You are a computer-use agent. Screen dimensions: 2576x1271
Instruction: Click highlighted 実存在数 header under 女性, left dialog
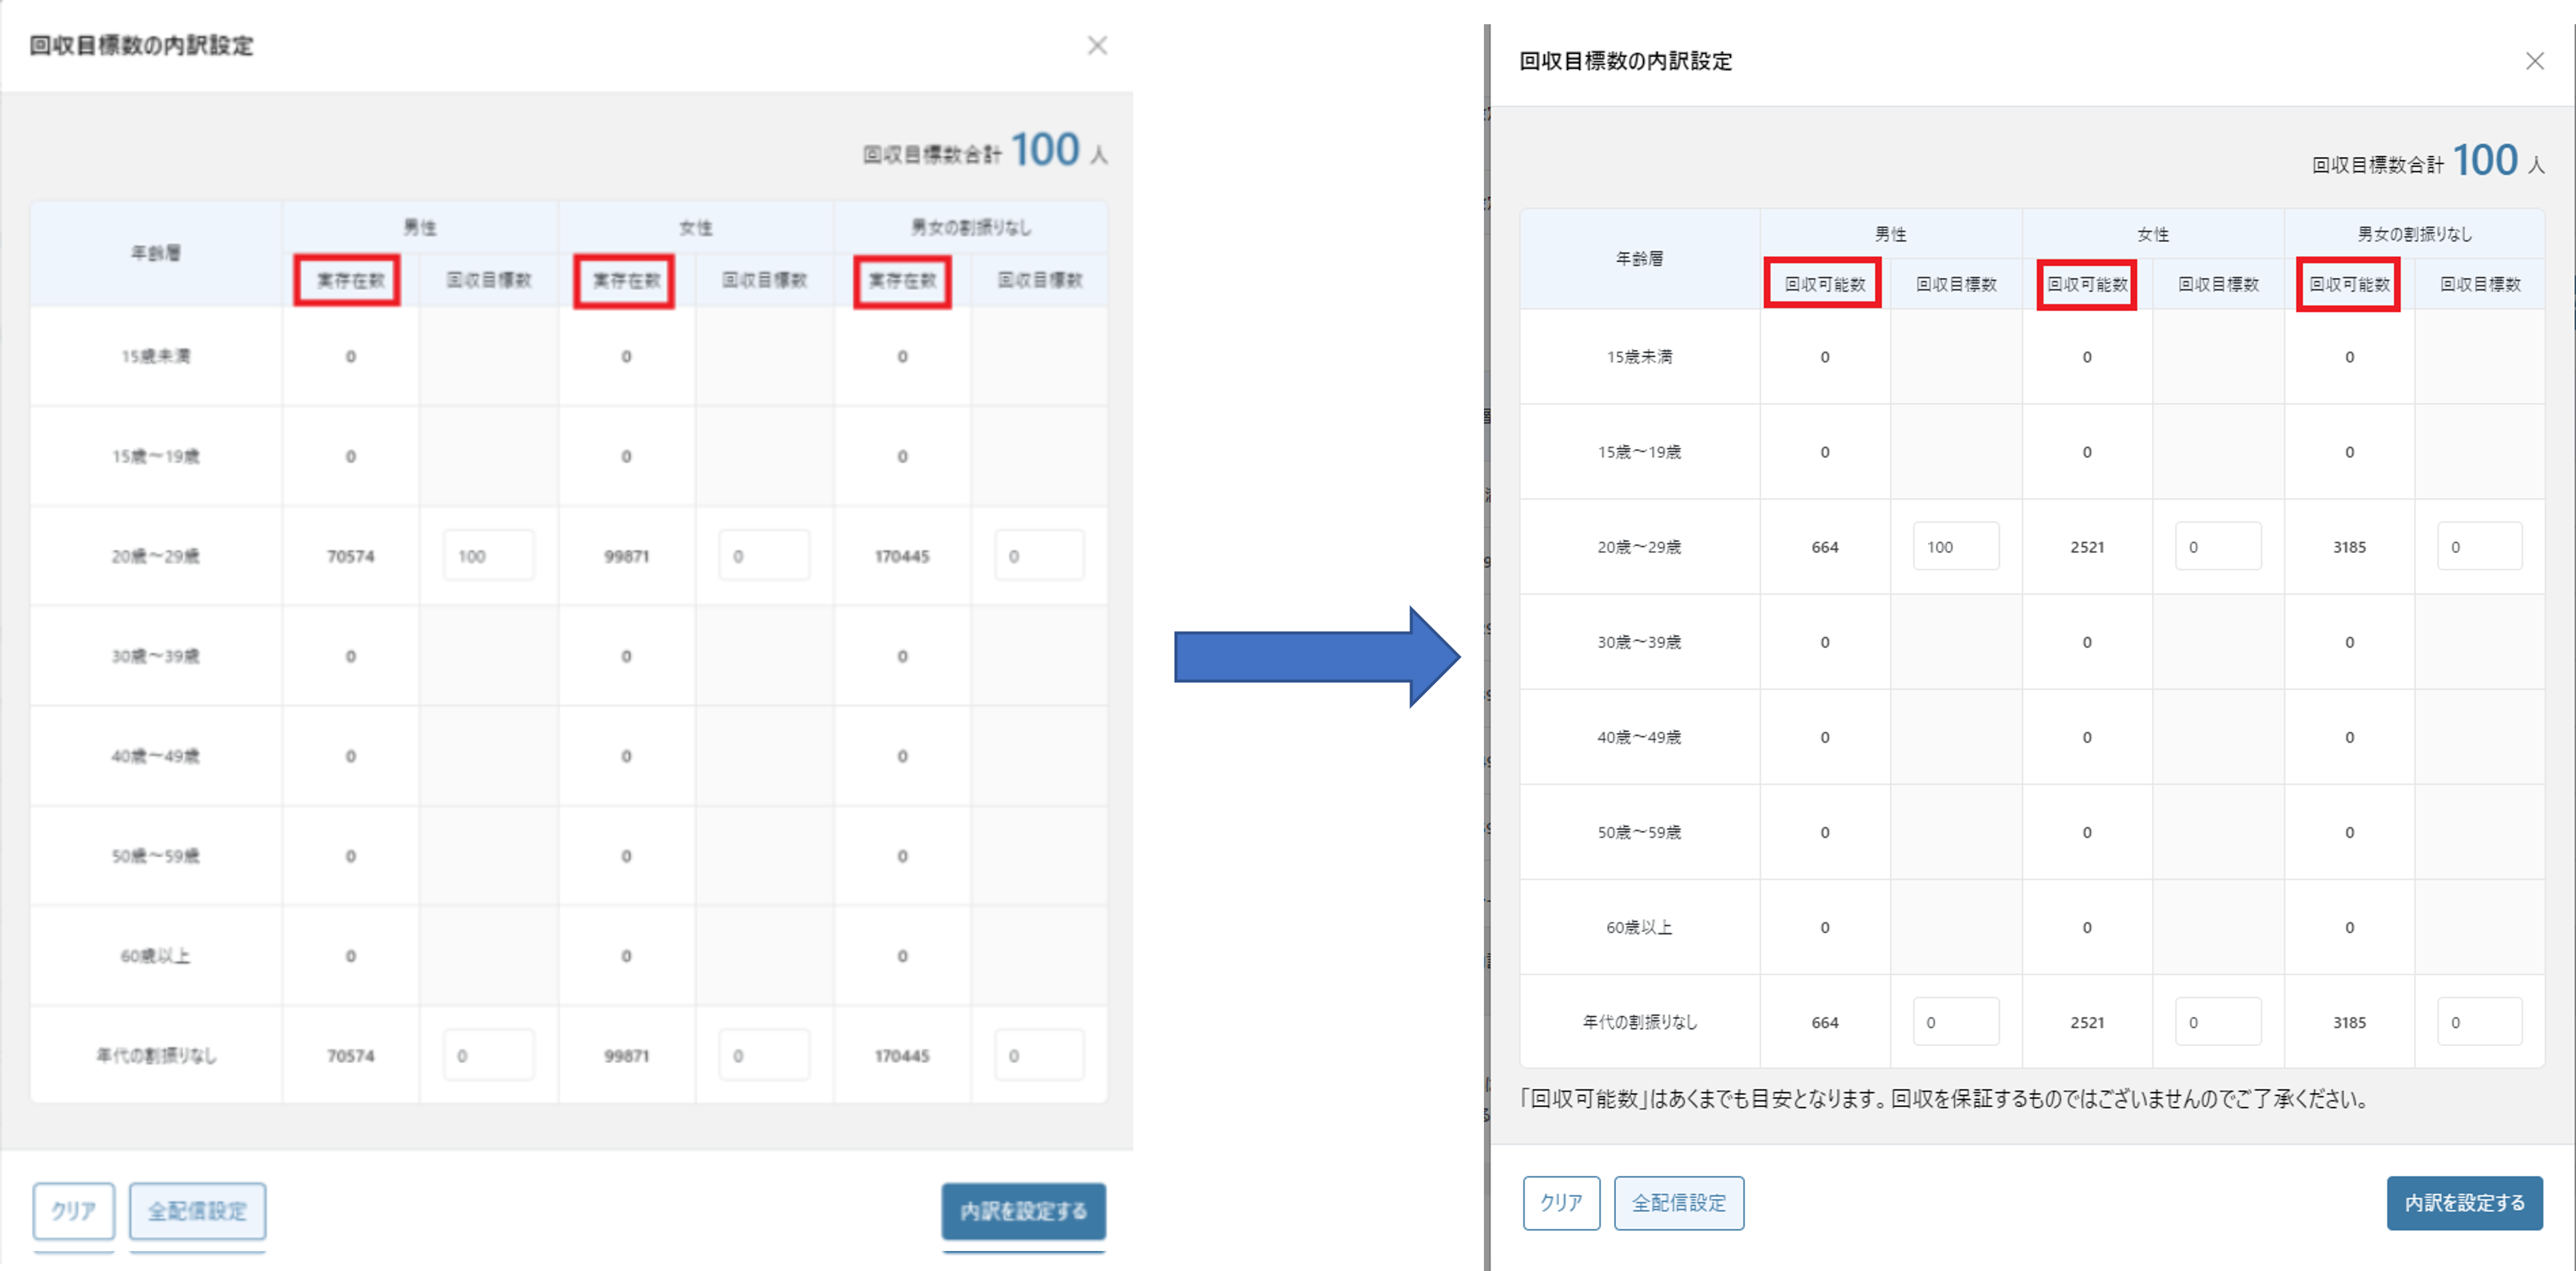click(625, 281)
